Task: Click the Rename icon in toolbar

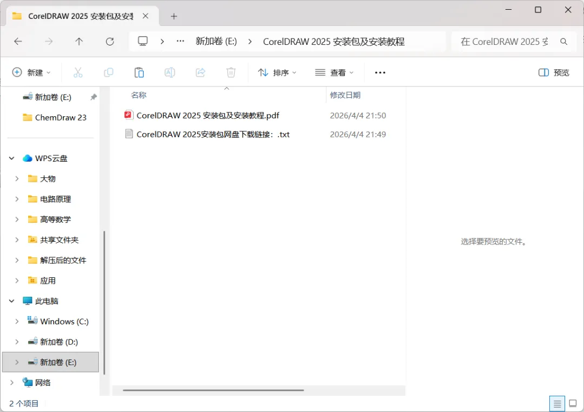Action: [x=170, y=72]
